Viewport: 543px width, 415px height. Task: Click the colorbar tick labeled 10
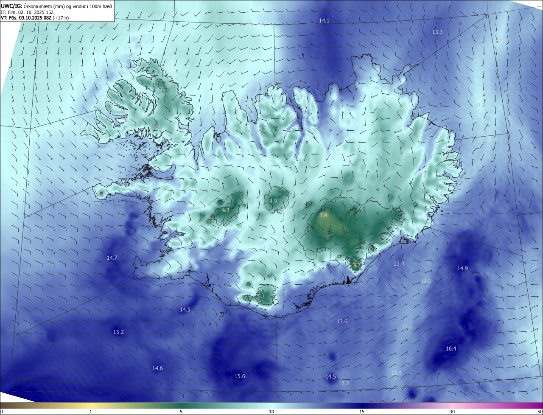click(271, 412)
